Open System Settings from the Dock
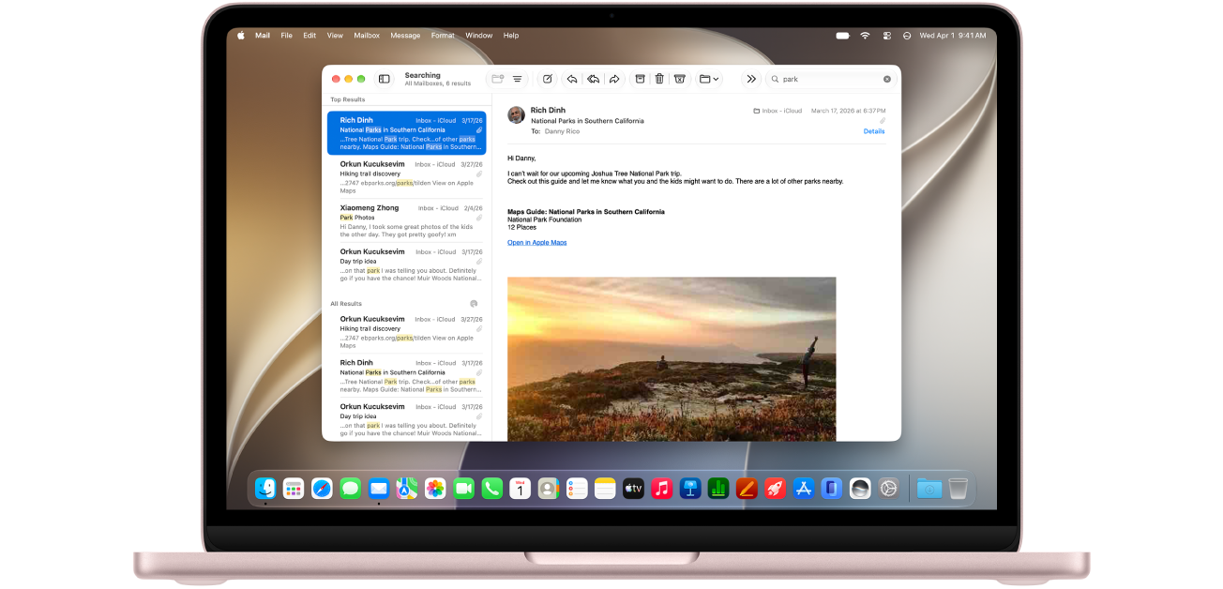1223x589 pixels. click(x=888, y=489)
